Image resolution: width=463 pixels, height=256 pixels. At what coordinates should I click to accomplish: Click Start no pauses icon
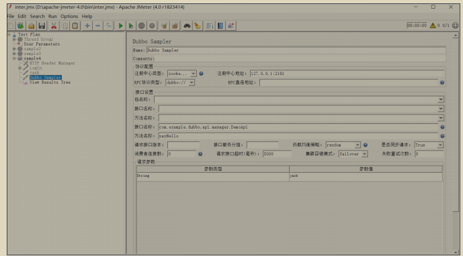pos(131,26)
